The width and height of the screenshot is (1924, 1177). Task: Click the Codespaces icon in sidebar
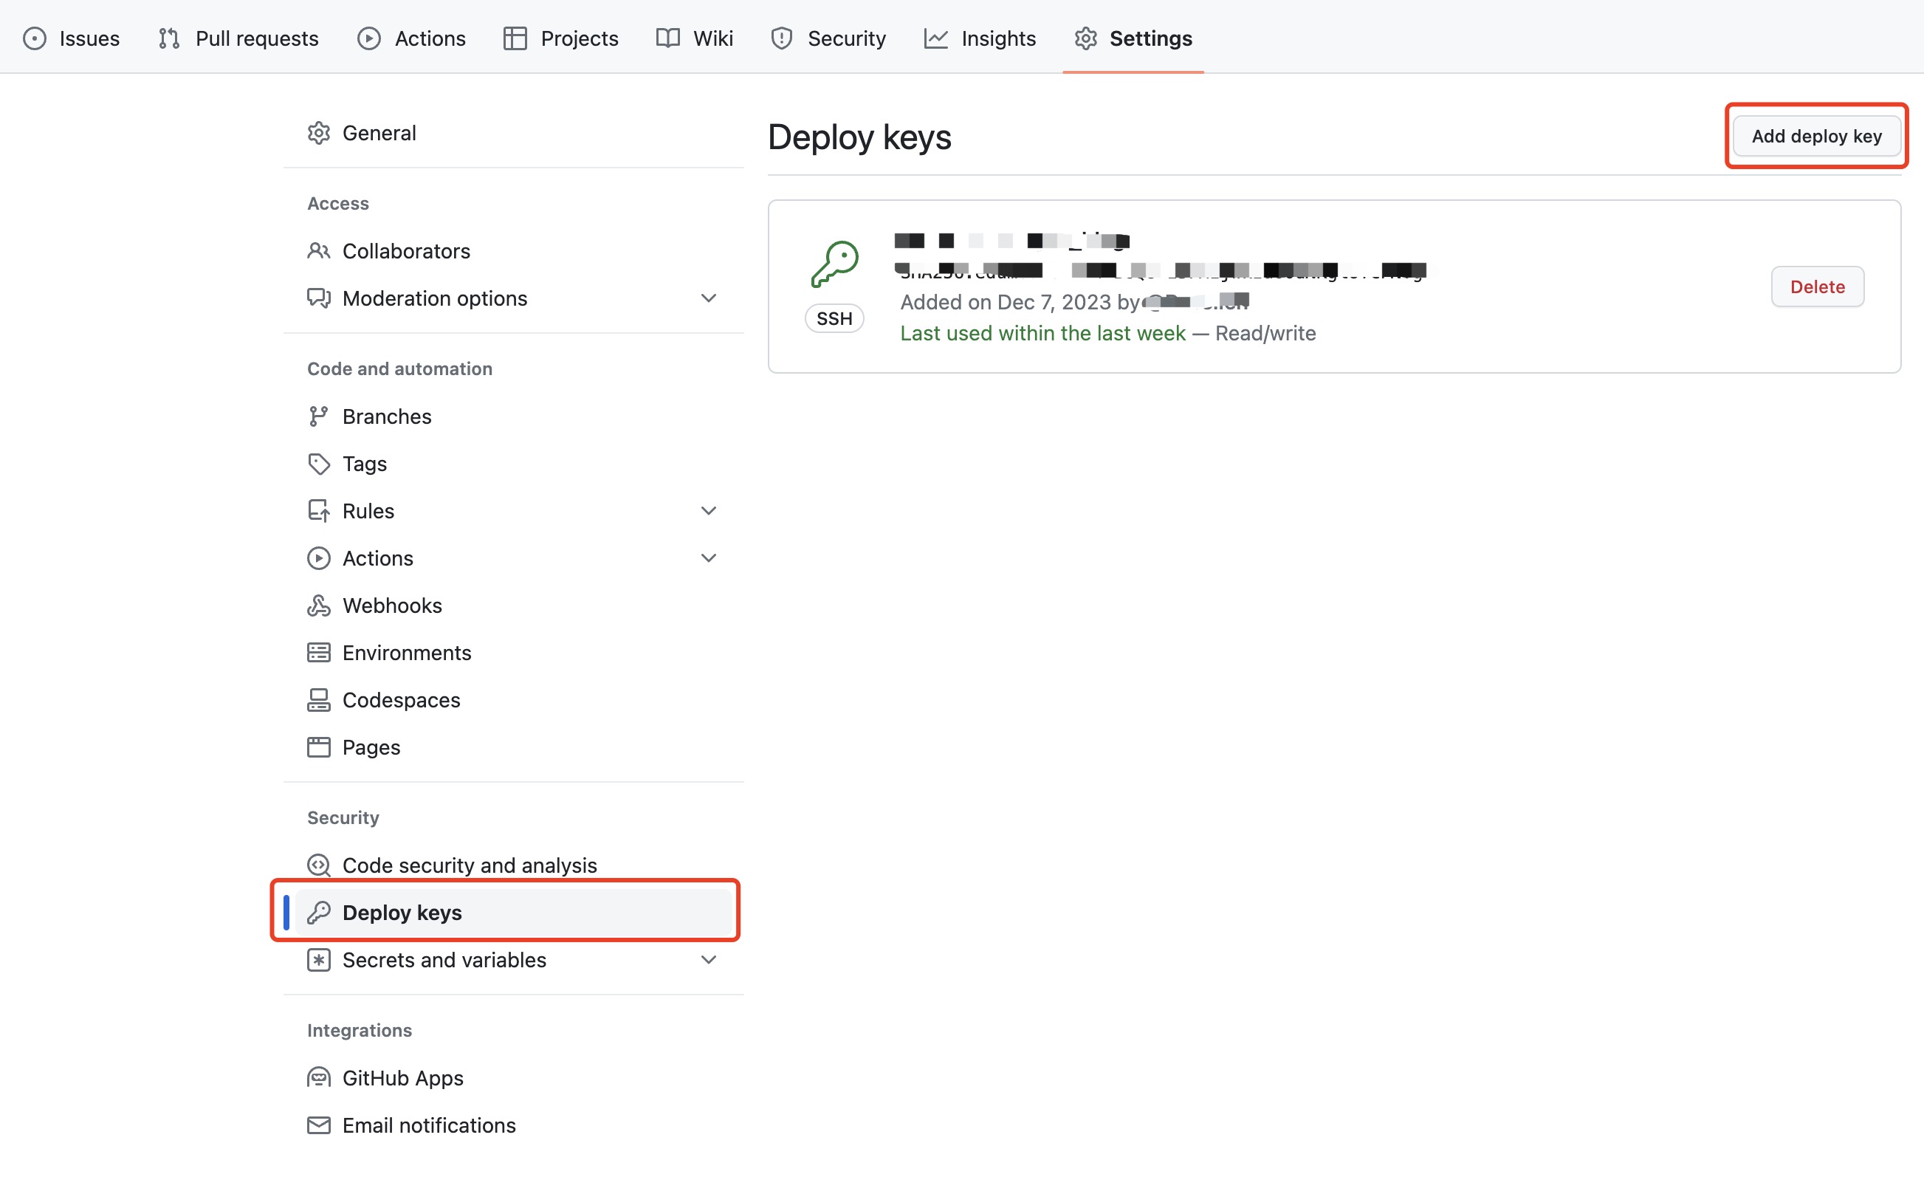click(317, 700)
